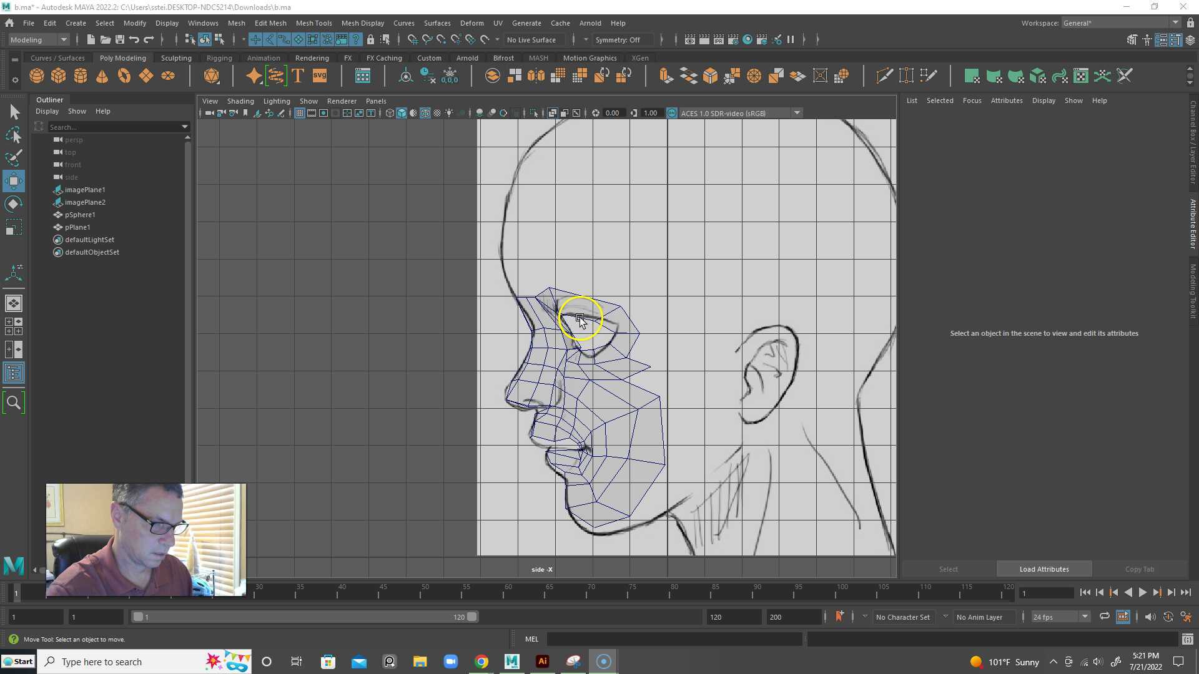Click the polygon torus shelf icon
Screen dimensions: 1199x674
[124, 76]
